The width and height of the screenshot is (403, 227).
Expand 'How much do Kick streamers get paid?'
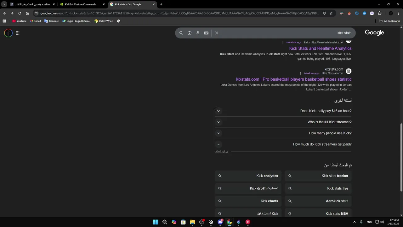pos(283,144)
